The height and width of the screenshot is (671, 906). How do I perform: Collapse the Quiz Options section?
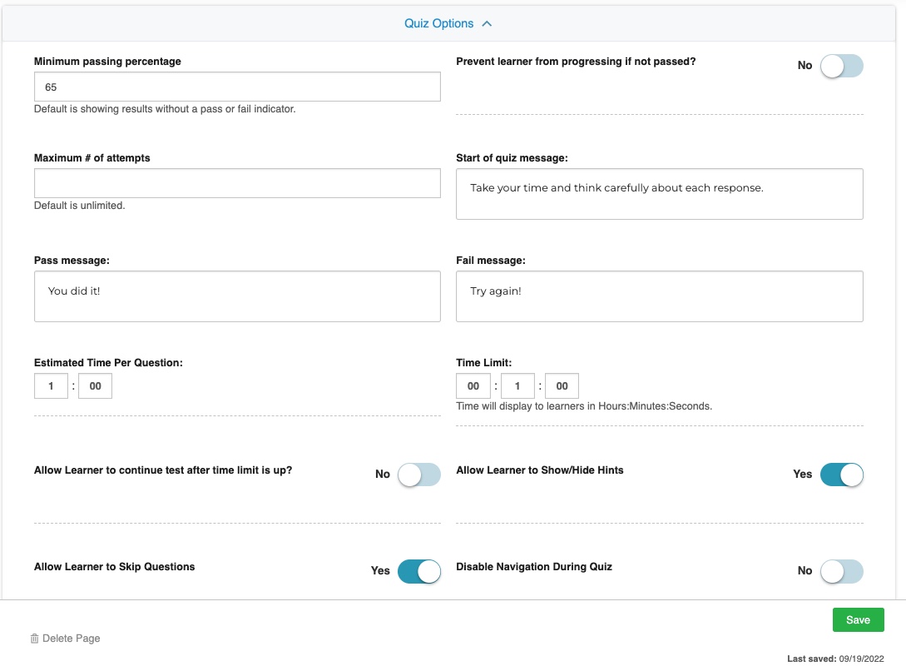(487, 23)
